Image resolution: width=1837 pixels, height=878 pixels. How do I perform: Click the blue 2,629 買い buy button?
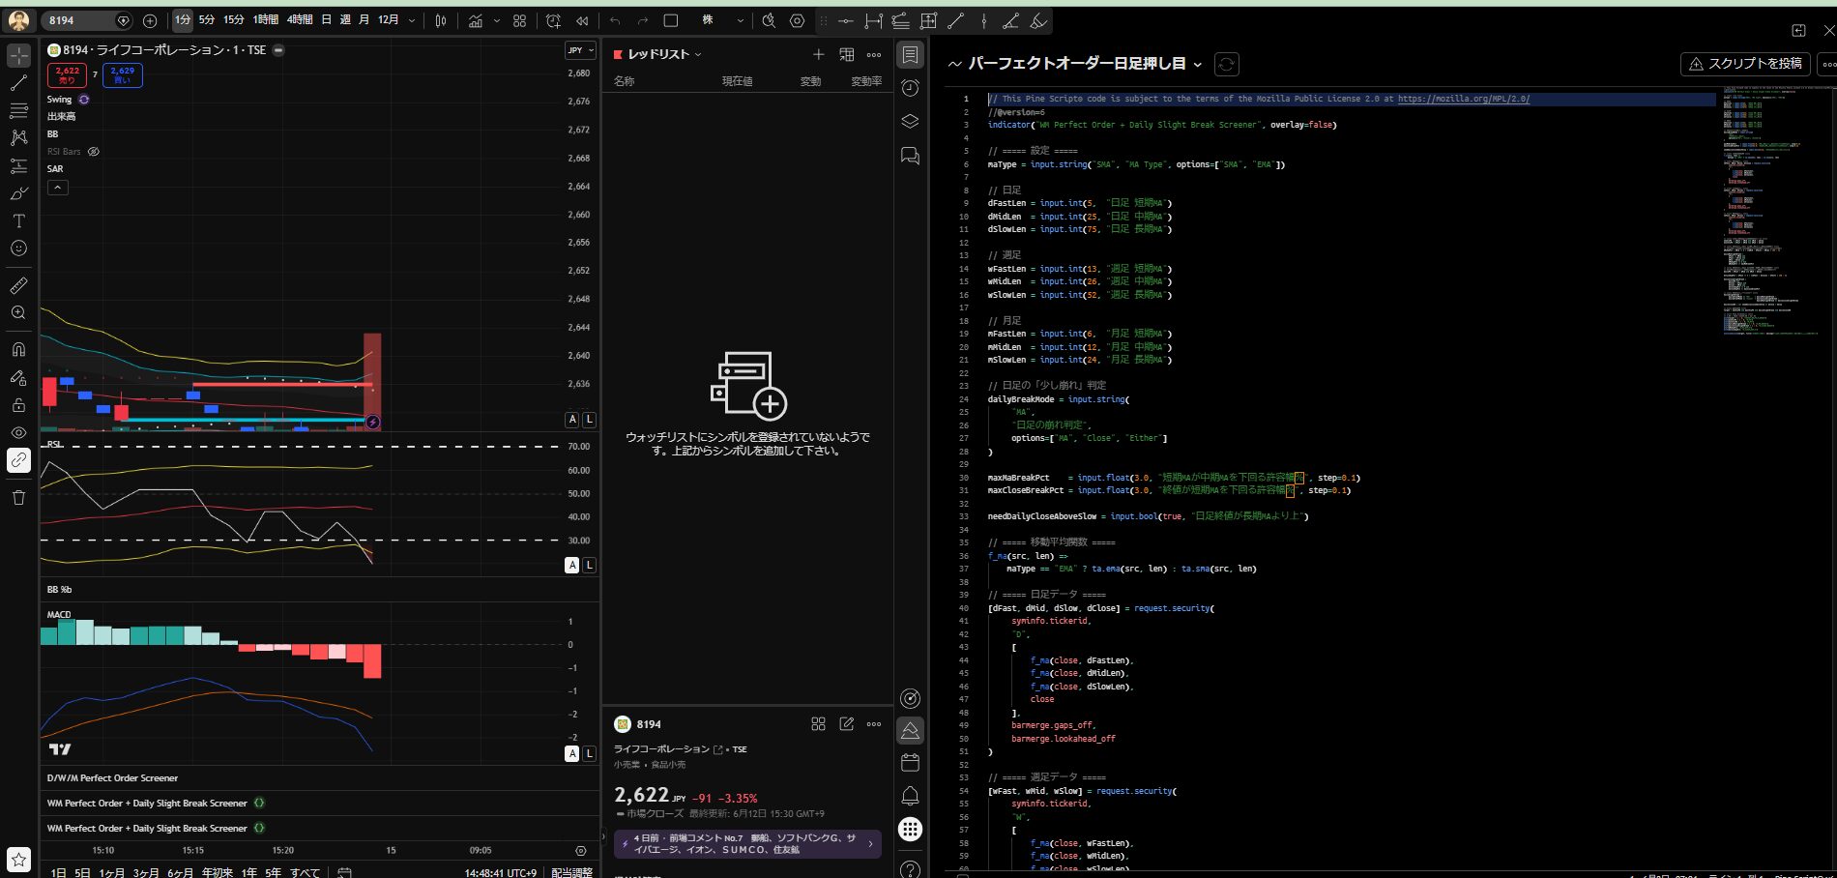123,74
